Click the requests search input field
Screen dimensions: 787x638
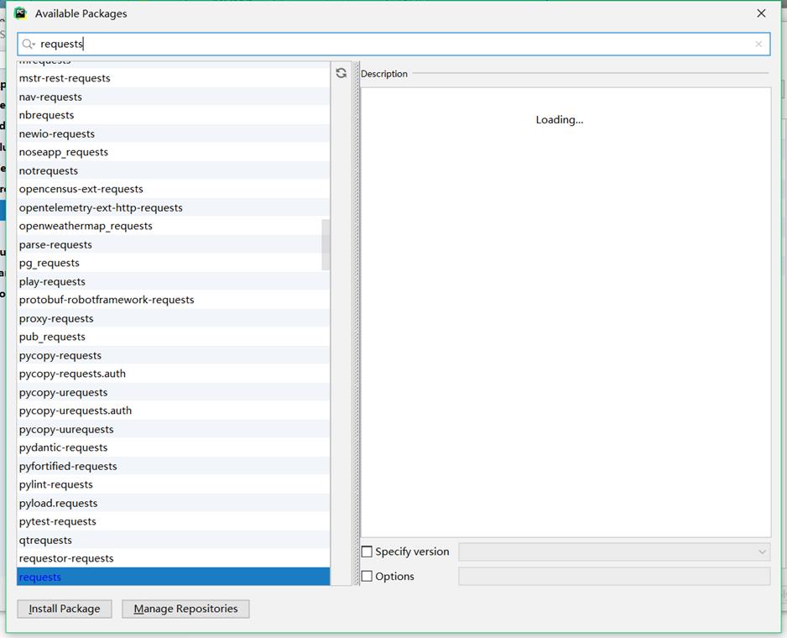pos(394,44)
